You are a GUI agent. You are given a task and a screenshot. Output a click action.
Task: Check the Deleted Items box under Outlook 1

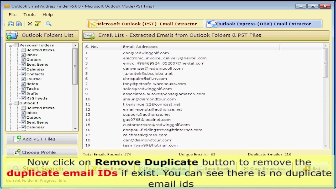point(23,108)
